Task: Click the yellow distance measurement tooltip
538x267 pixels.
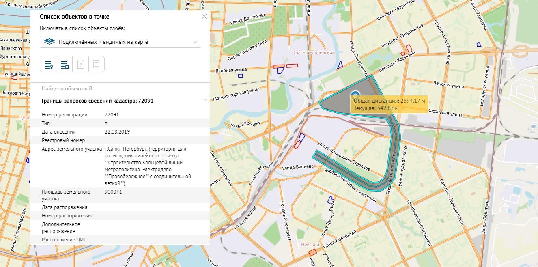Action: pyautogui.click(x=389, y=104)
